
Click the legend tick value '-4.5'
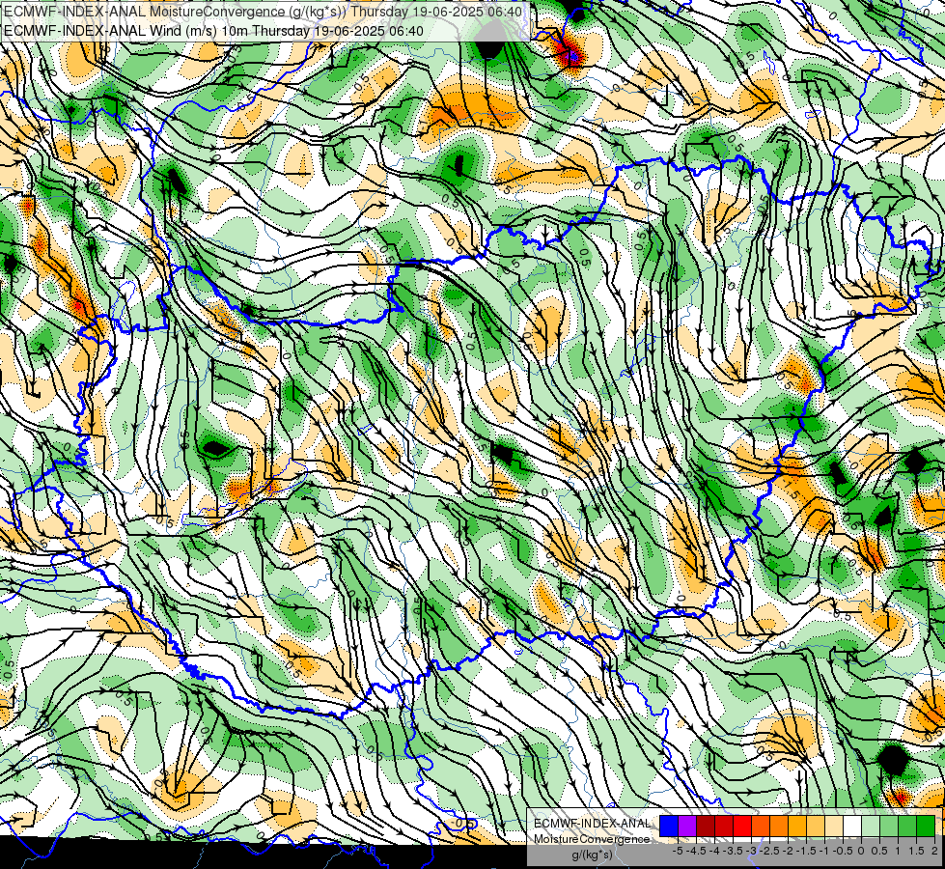tap(696, 851)
